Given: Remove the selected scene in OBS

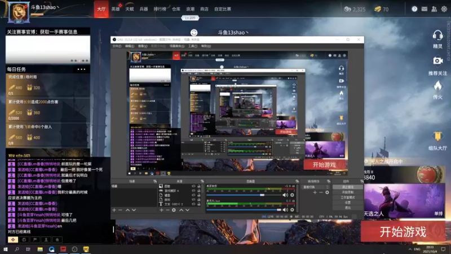Looking at the screenshot, I should tap(121, 210).
